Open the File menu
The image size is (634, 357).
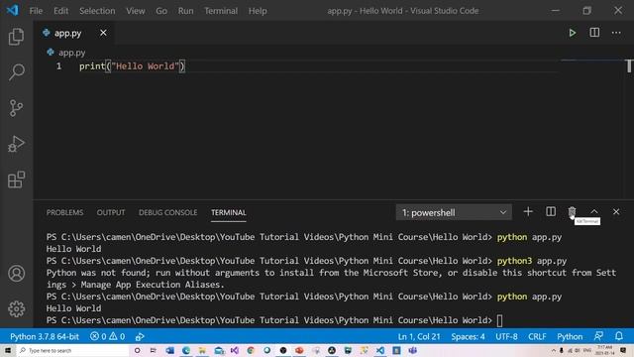[36, 11]
